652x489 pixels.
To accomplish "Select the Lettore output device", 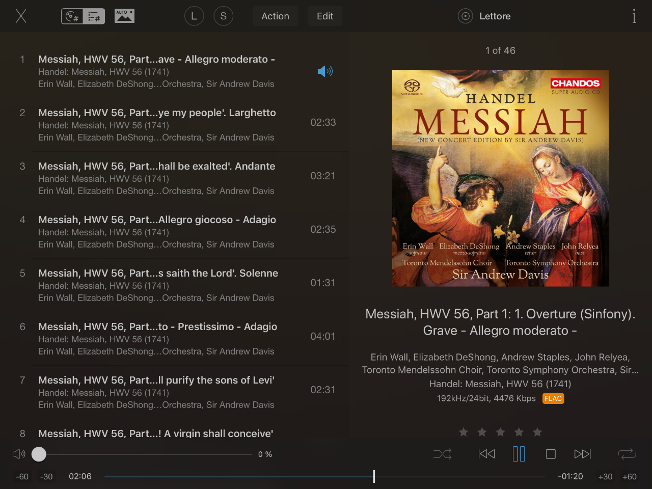I will (x=485, y=16).
